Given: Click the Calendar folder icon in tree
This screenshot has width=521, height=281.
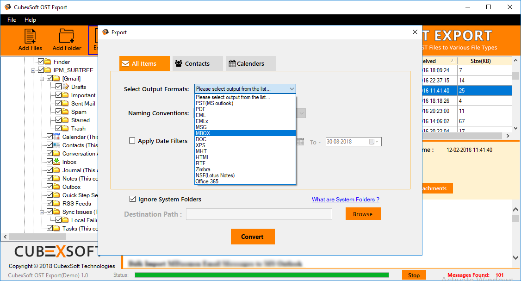Looking at the screenshot, I should [57, 137].
